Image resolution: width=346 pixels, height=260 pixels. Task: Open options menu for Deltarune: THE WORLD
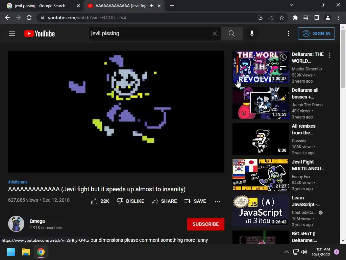click(x=330, y=55)
